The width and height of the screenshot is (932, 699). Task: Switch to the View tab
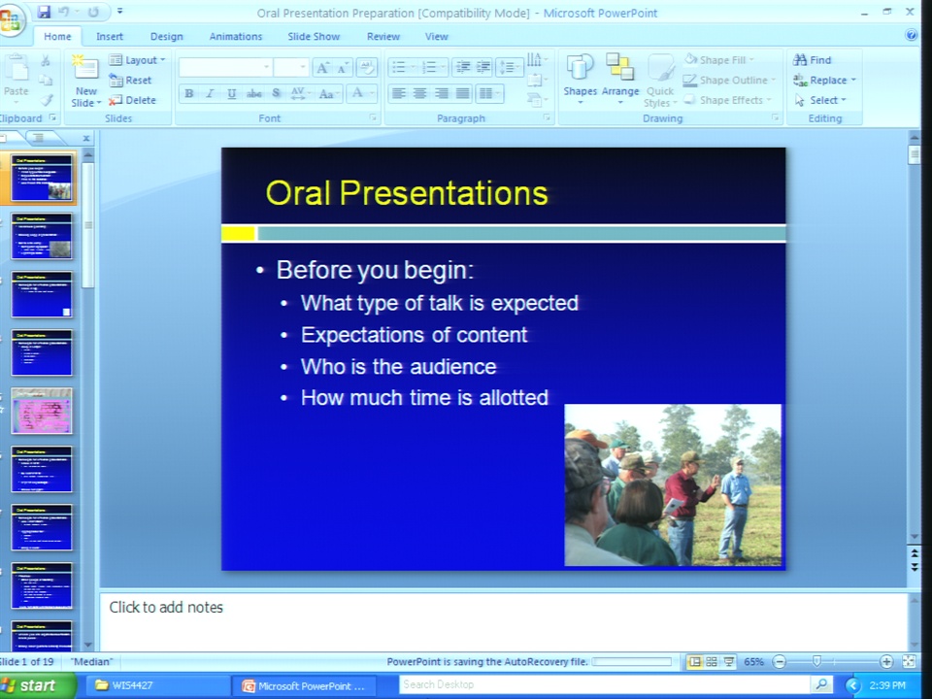pyautogui.click(x=436, y=36)
